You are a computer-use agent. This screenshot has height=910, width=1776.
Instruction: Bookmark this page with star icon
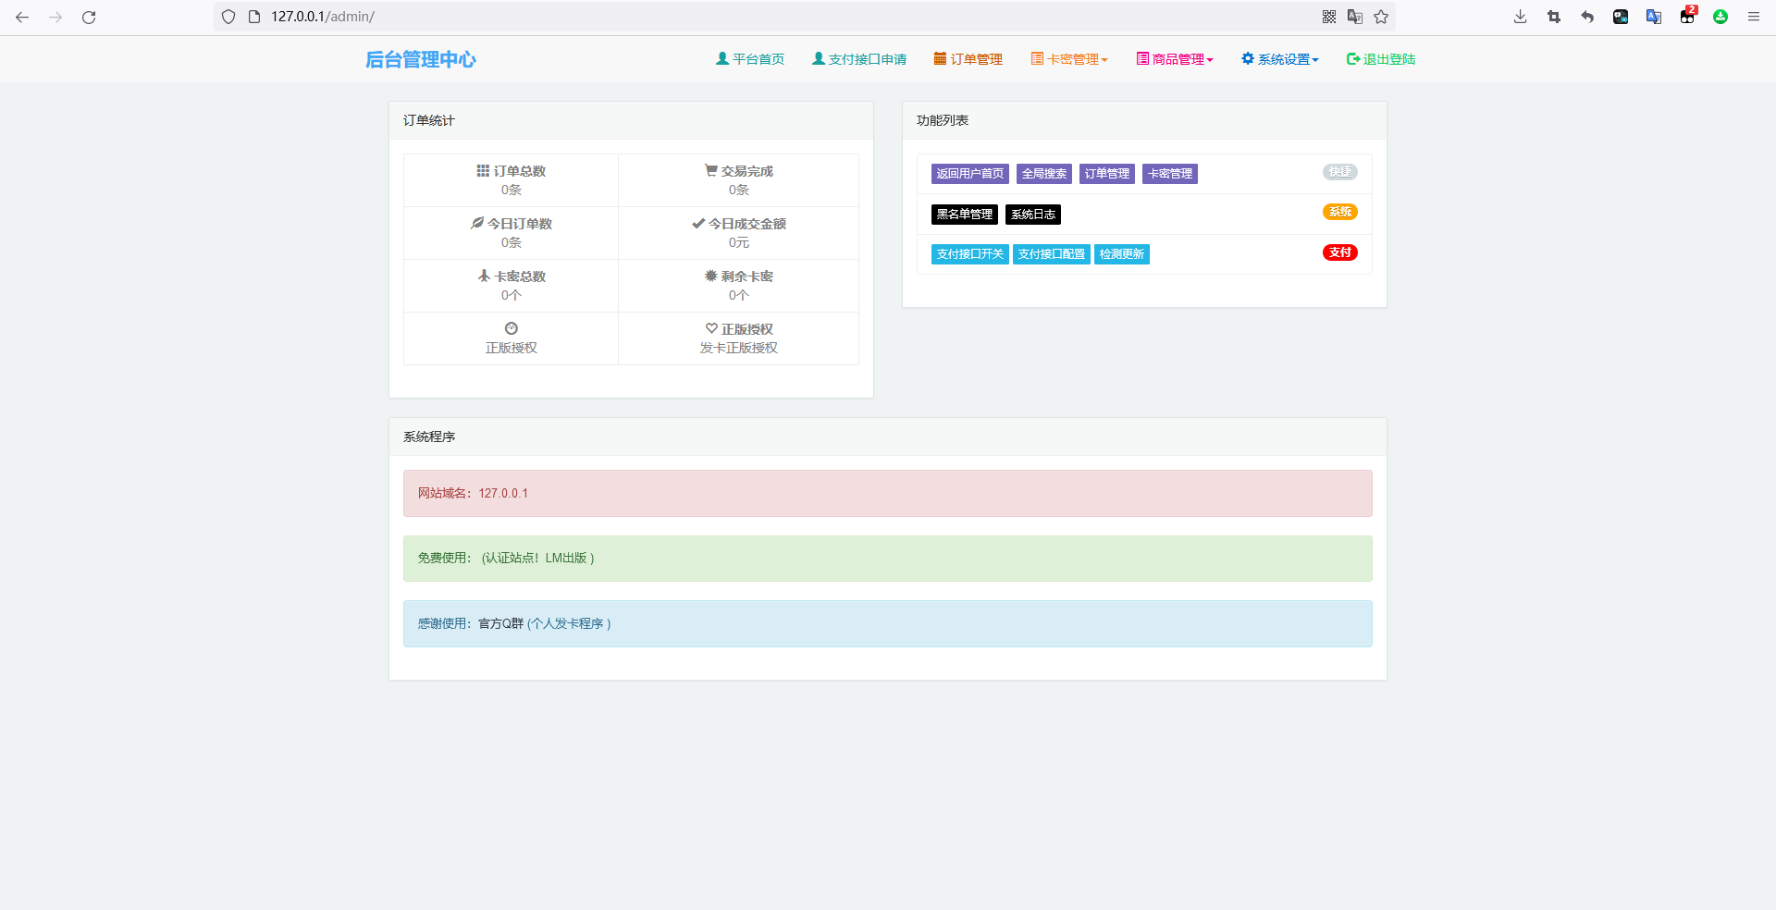tap(1381, 17)
